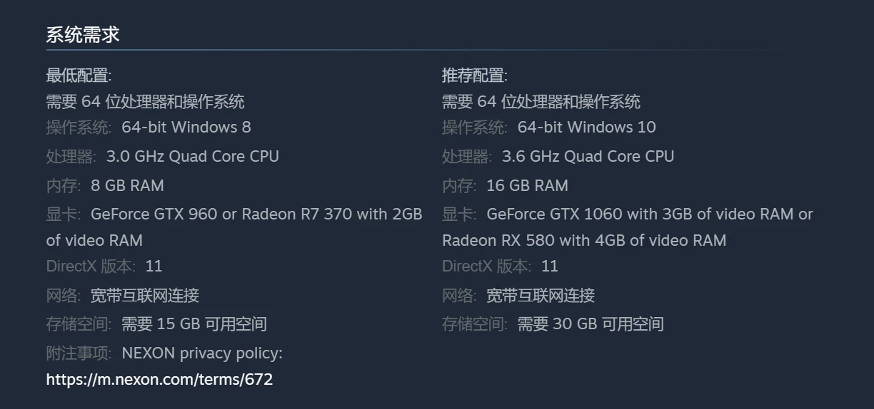Click the GeForce GTX 1060 graphics text
Screen dimensions: 874x409
[x=649, y=214]
